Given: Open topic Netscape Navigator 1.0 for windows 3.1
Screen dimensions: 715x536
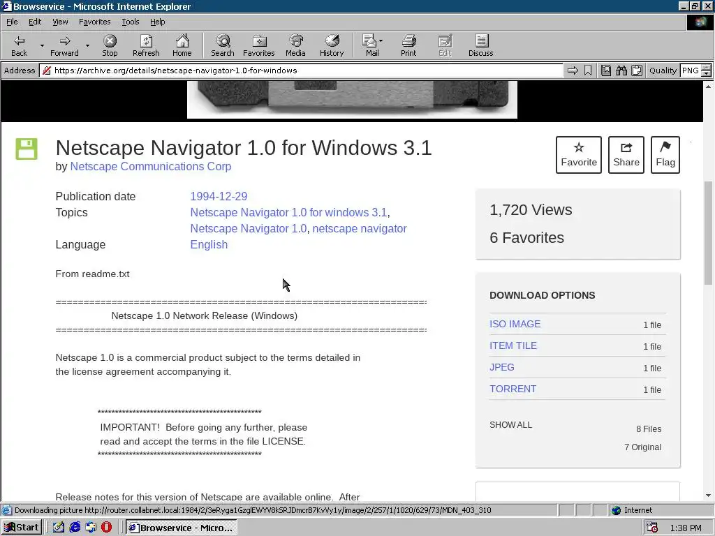Looking at the screenshot, I should [288, 212].
